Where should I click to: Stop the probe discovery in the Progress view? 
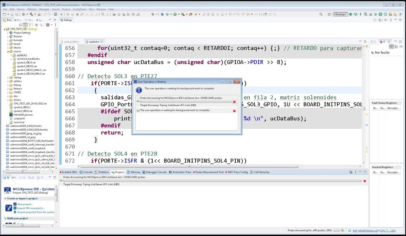(365, 181)
